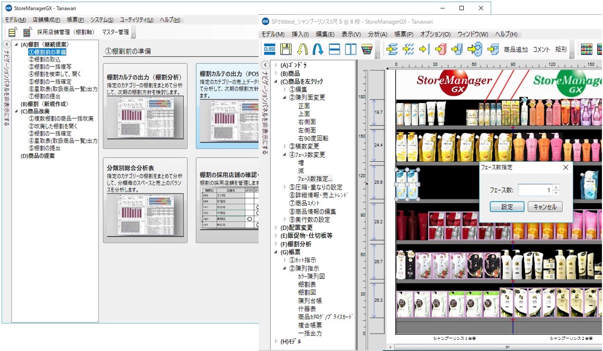Image resolution: width=603 pixels, height=351 pixels.
Task: Click the フェース数 input field
Action: tap(534, 190)
